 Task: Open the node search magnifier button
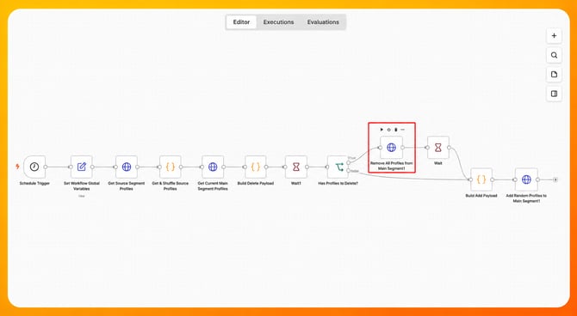point(554,56)
